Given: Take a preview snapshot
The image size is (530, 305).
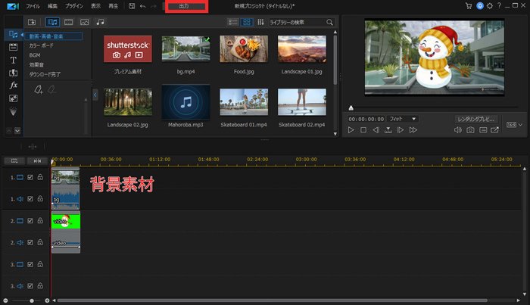Looking at the screenshot, I should tap(470, 130).
